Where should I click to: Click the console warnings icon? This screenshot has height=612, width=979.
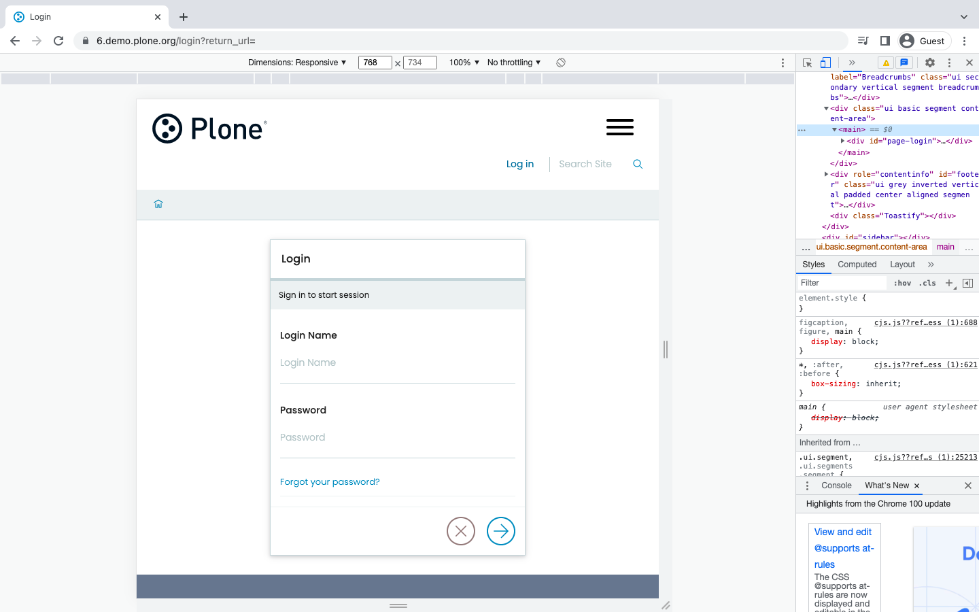(x=884, y=62)
